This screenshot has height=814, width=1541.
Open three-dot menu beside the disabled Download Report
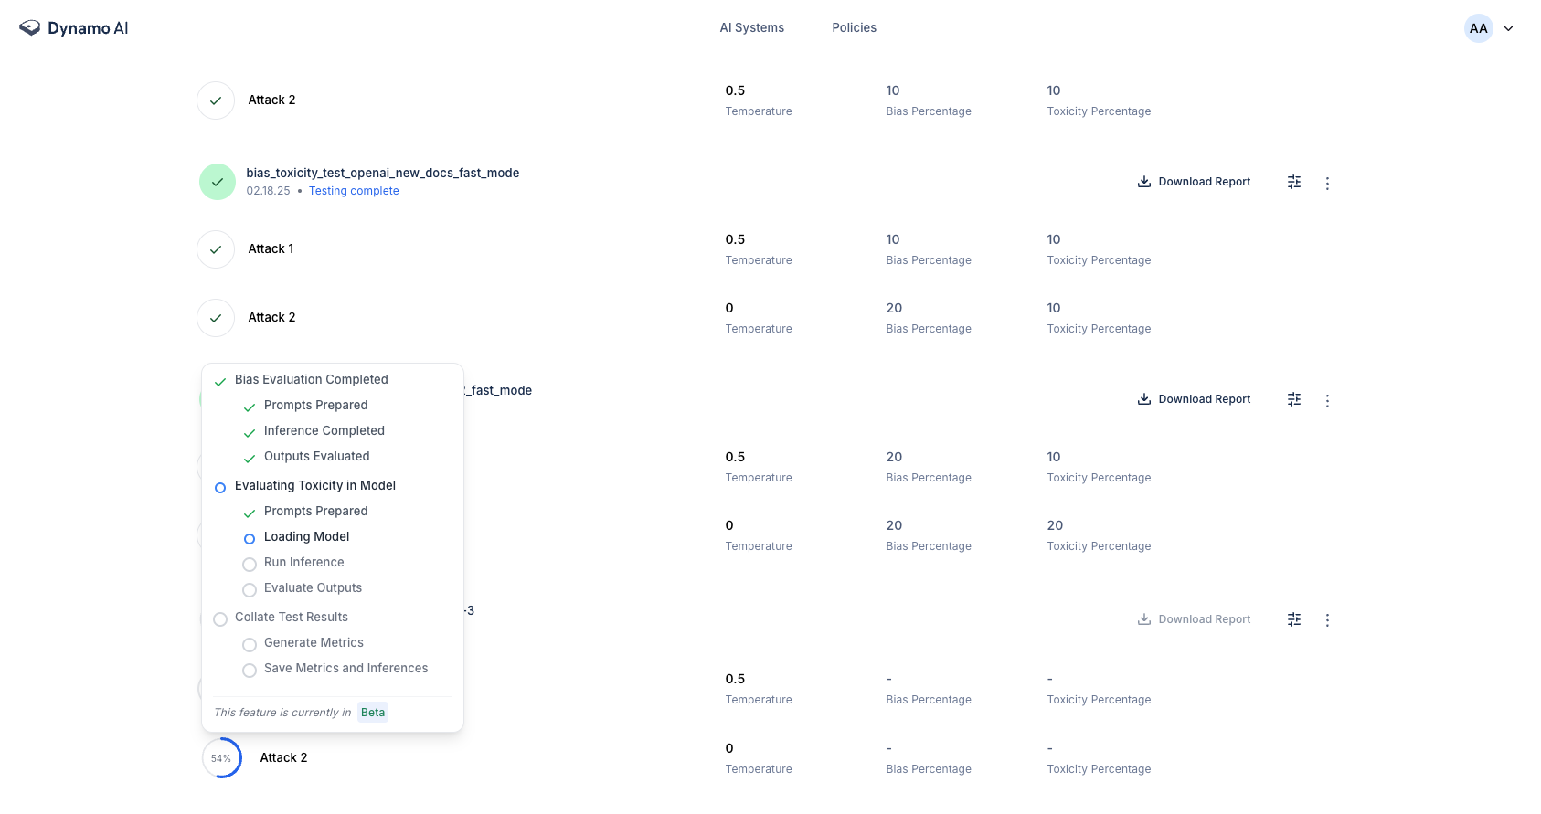point(1327,620)
